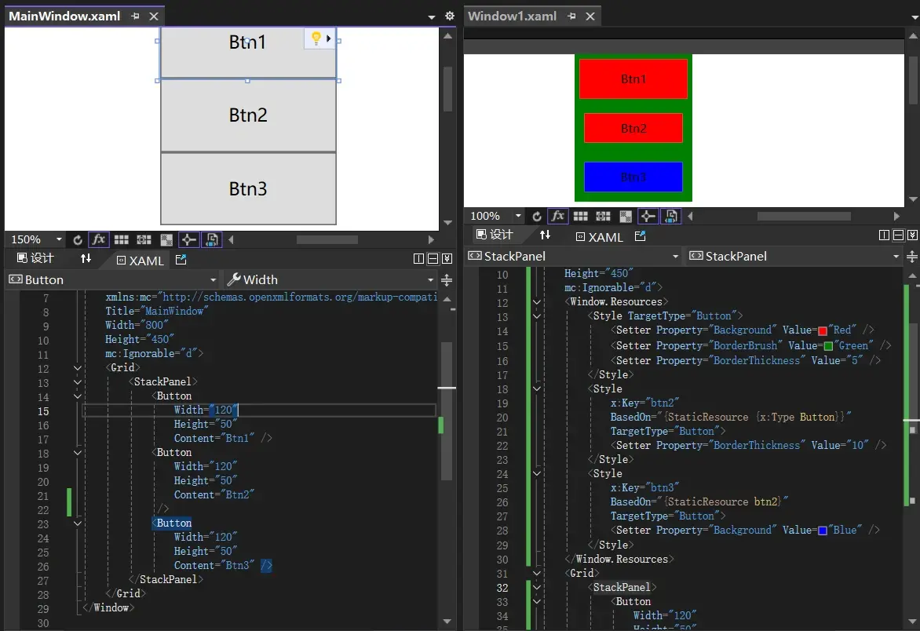Viewport: 920px width, 631px height.
Task: Click the Blue color swatch on line 28
Action: tap(823, 531)
